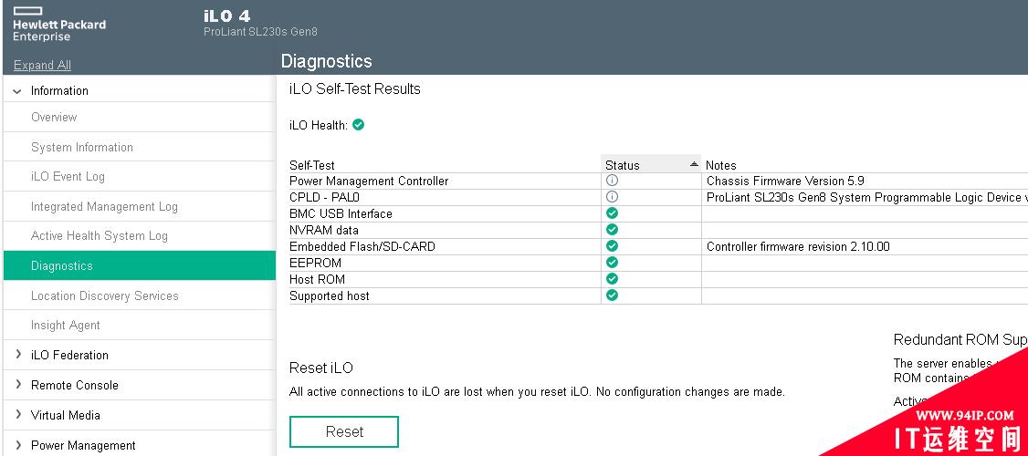This screenshot has width=1028, height=456.
Task: Click the iLO 4 product title
Action: [x=226, y=16]
